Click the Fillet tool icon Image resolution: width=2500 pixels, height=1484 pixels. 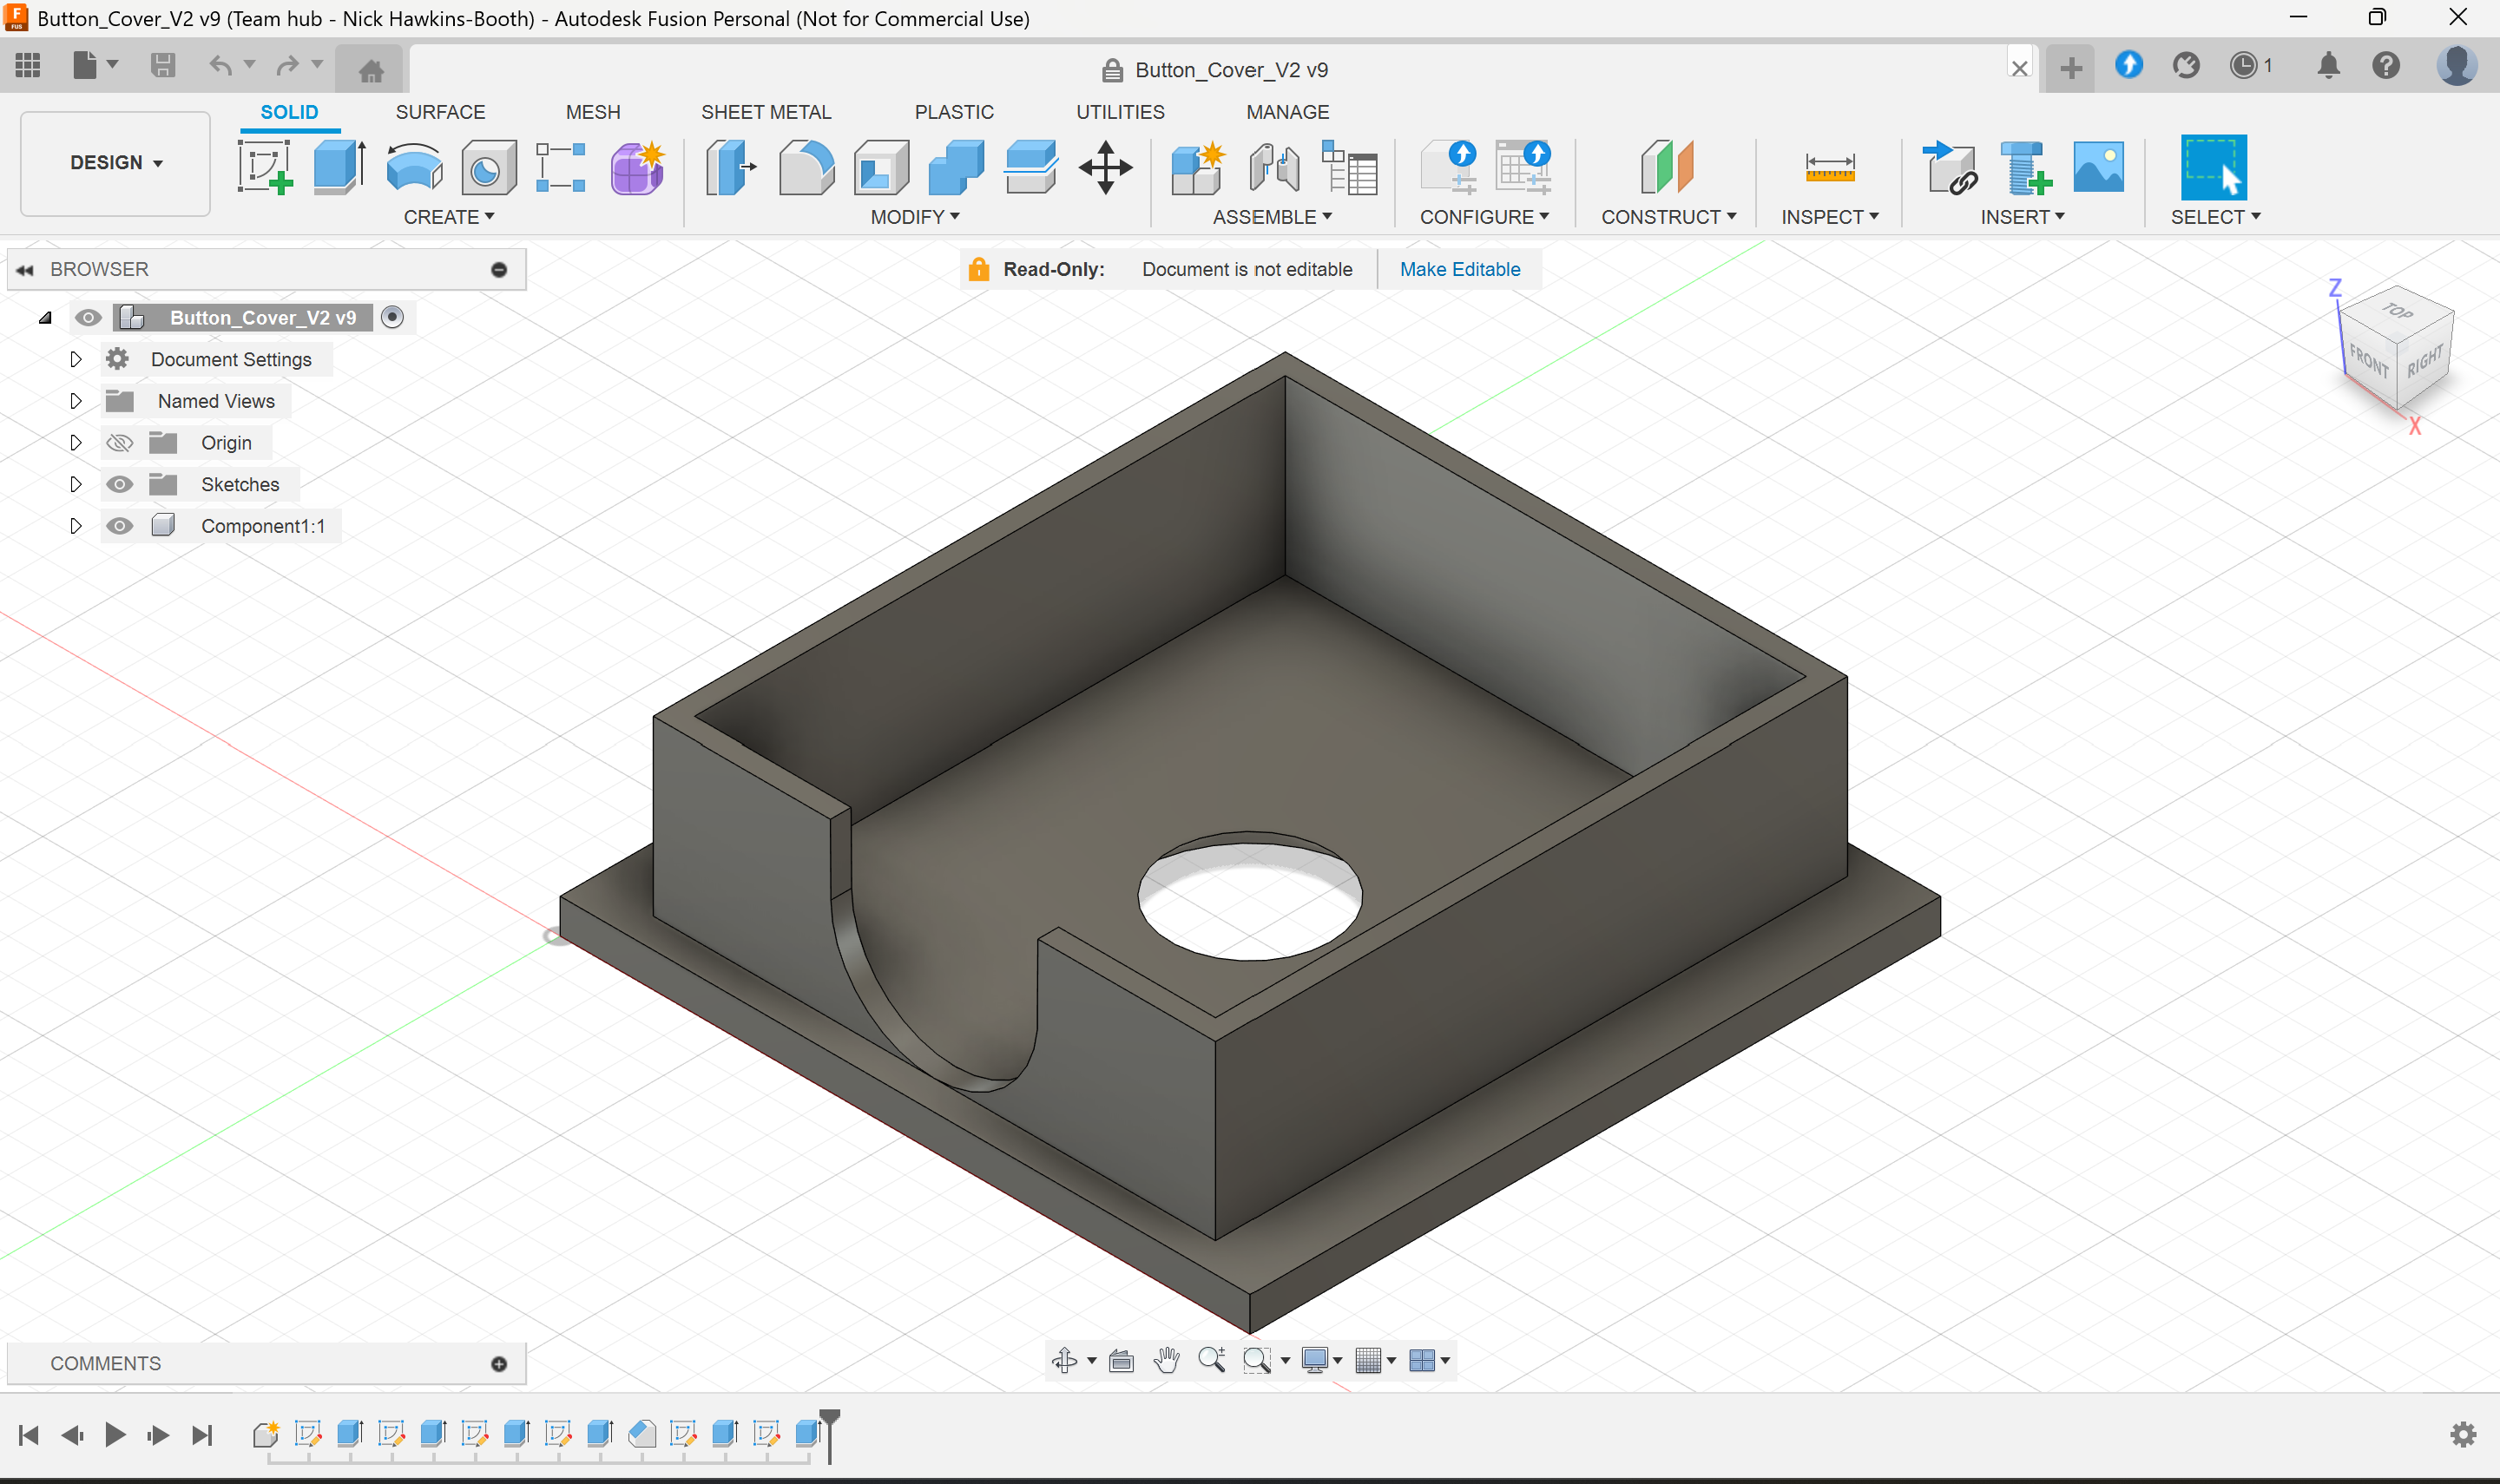pos(805,167)
